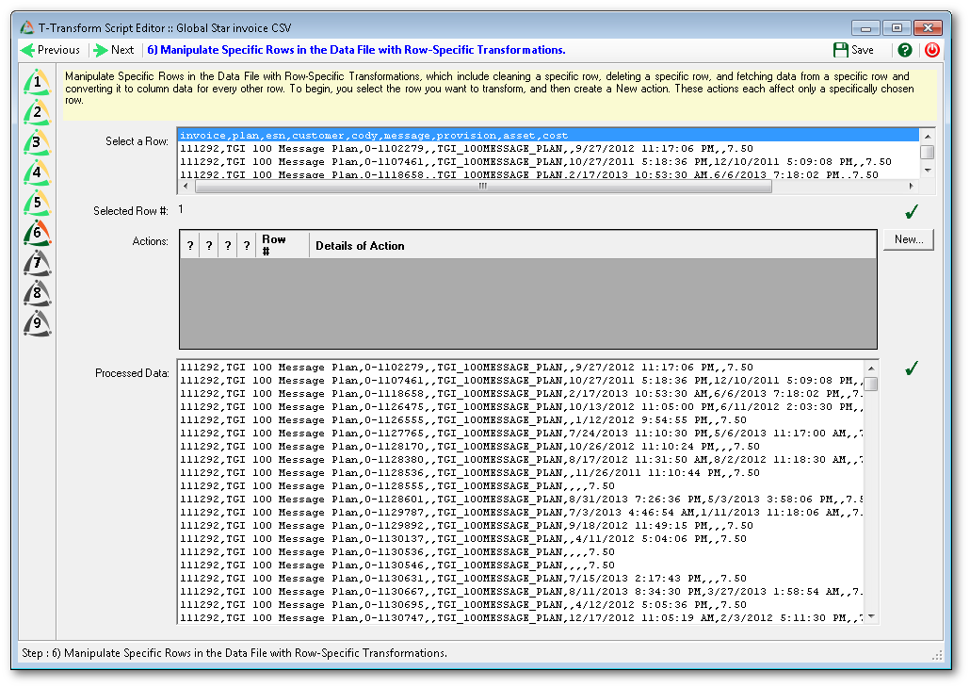Select step 4 in sidebar
The height and width of the screenshot is (688, 970).
point(37,172)
